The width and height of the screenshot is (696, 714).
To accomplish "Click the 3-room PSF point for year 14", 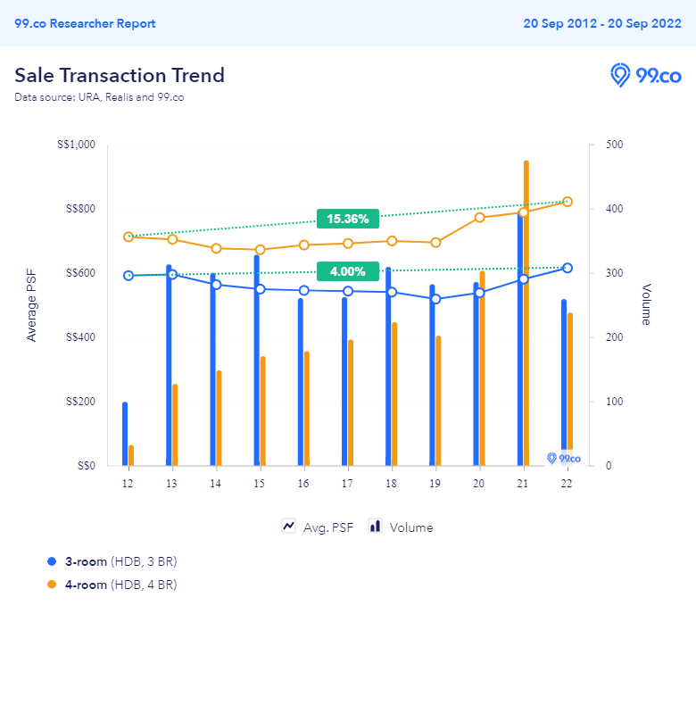I will point(216,285).
